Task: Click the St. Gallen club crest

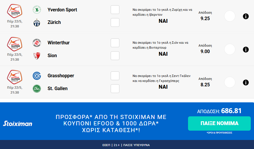Action: tap(37, 88)
